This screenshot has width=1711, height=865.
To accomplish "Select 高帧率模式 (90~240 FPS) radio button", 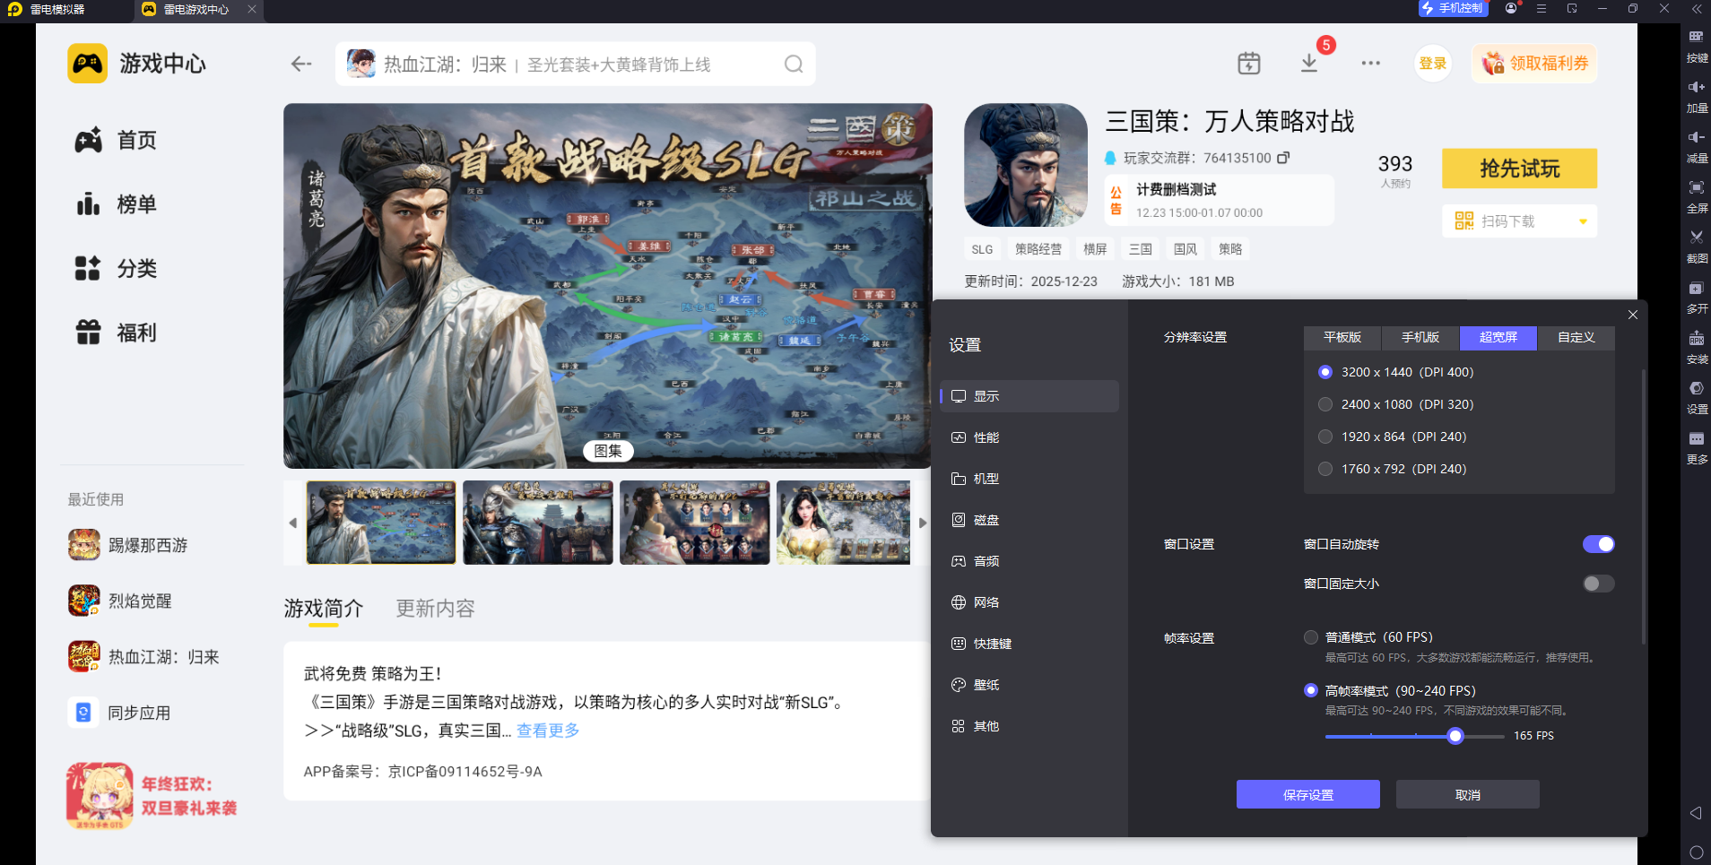I will tap(1311, 690).
